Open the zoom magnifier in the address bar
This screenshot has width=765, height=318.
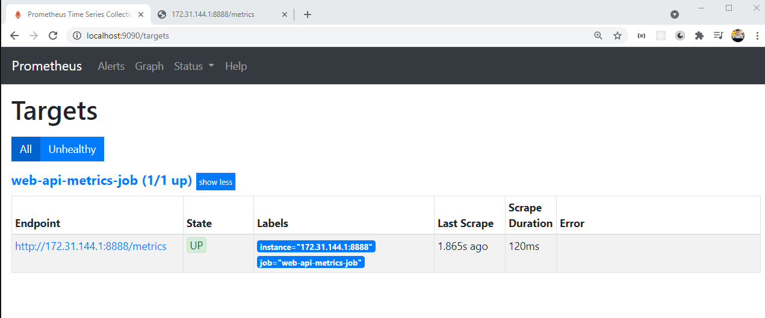(x=598, y=36)
